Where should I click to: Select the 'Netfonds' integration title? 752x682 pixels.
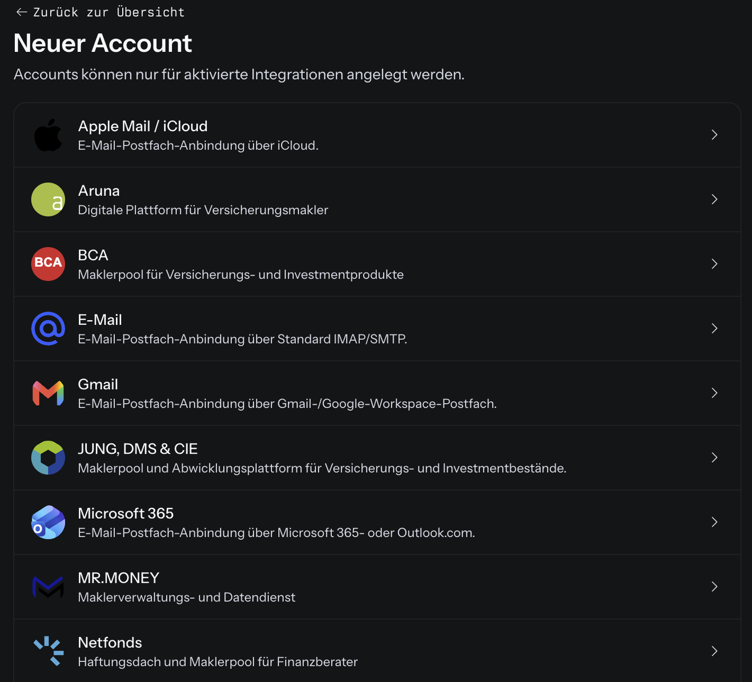pos(110,642)
